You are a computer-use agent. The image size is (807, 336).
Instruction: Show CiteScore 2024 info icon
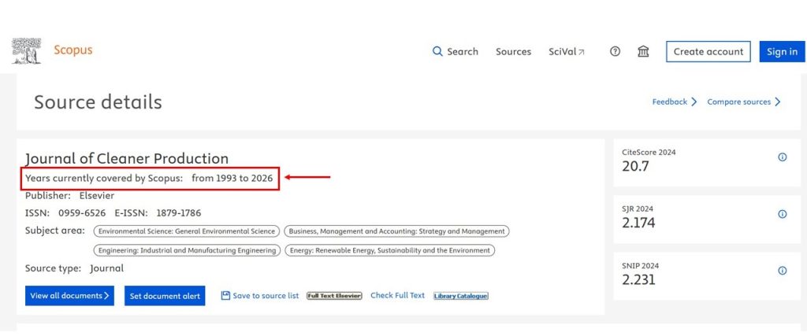point(783,157)
